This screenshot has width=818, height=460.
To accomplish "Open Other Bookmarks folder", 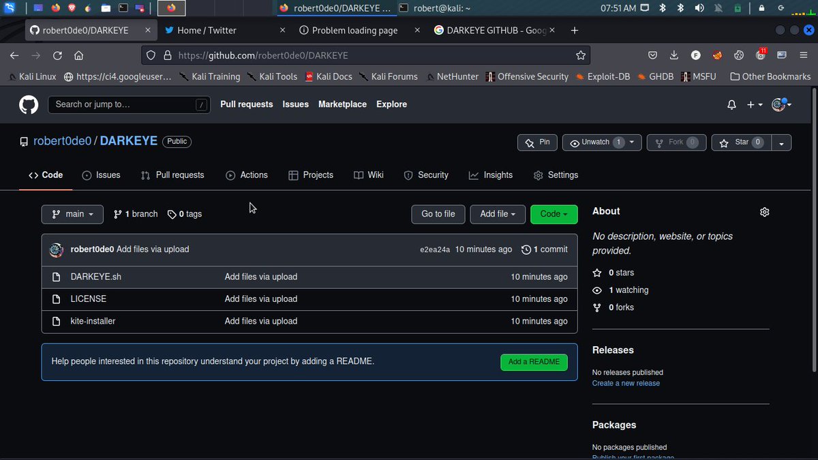I will click(770, 76).
